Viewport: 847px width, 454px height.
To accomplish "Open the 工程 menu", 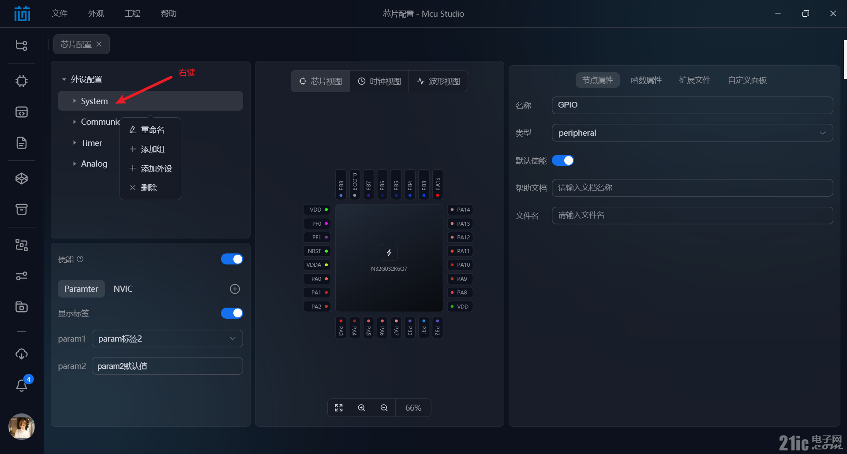I will 132,14.
